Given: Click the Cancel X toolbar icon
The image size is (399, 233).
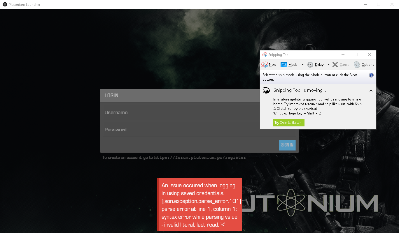Looking at the screenshot, I should pyautogui.click(x=335, y=65).
